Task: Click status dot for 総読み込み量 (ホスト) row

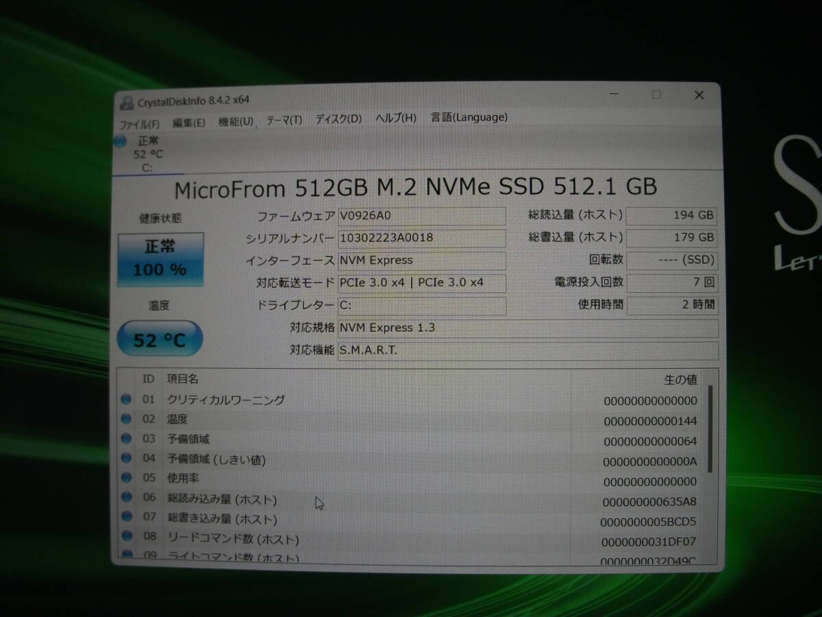Action: pyautogui.click(x=126, y=498)
